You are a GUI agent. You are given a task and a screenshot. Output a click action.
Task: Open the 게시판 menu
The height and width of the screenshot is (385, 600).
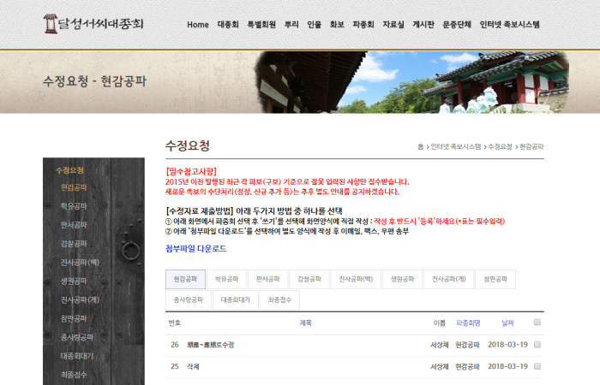coord(423,25)
